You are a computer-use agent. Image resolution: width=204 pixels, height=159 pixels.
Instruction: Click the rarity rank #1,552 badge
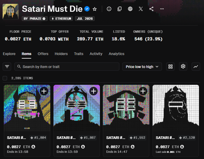(137, 138)
